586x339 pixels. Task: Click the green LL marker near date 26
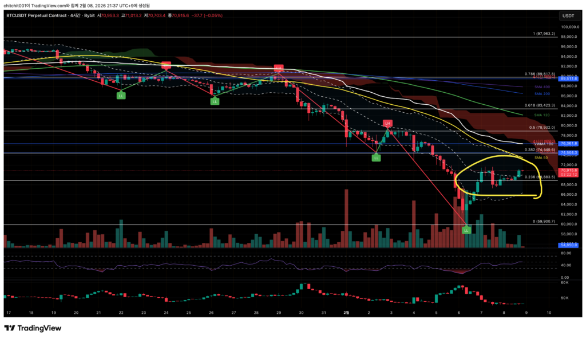(x=215, y=101)
